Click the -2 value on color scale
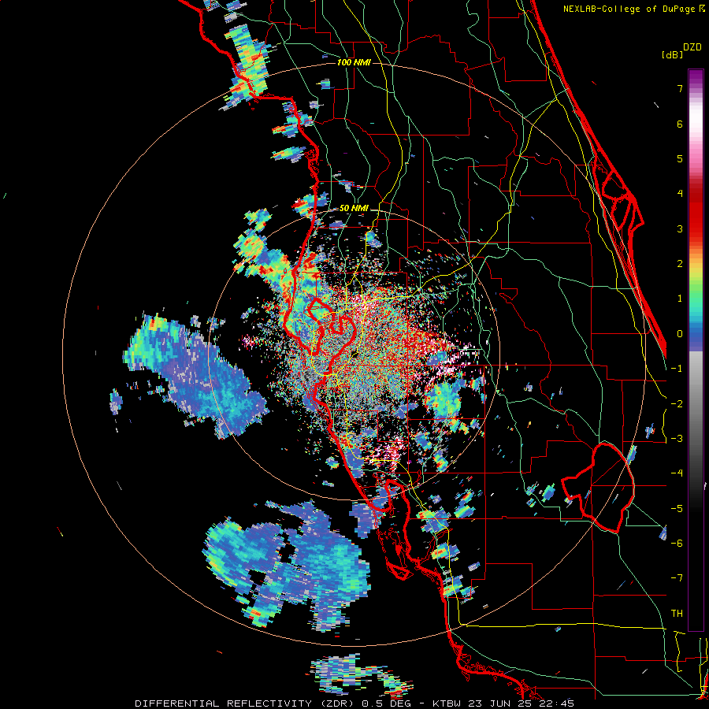 677,404
